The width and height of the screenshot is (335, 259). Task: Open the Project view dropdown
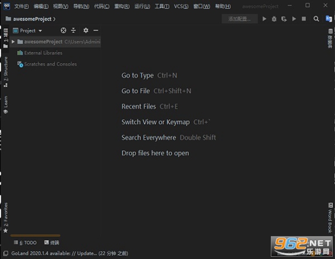(27, 31)
